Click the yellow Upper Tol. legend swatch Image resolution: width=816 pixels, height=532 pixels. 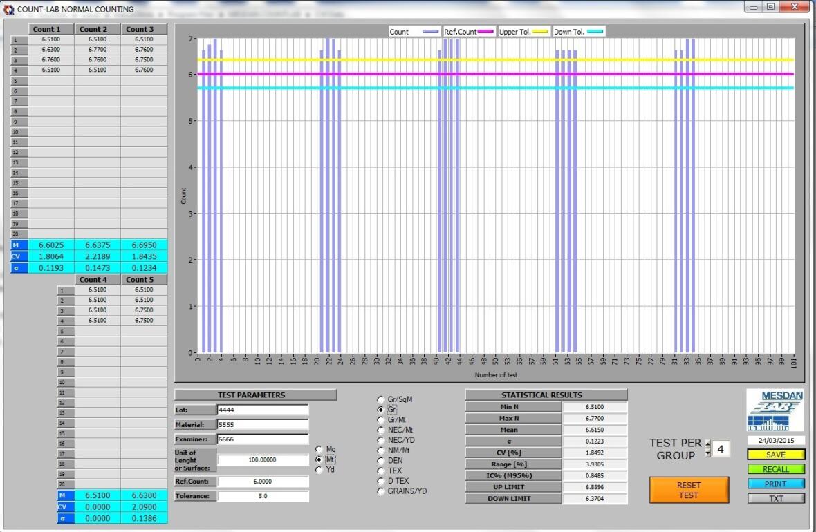541,32
